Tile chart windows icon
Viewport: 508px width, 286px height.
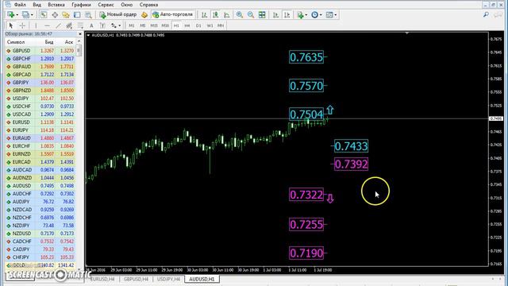(x=262, y=14)
